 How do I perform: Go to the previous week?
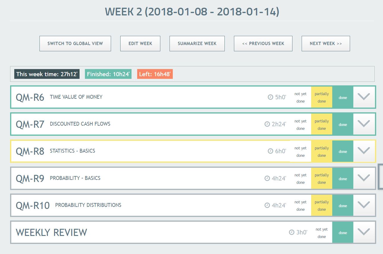point(263,44)
